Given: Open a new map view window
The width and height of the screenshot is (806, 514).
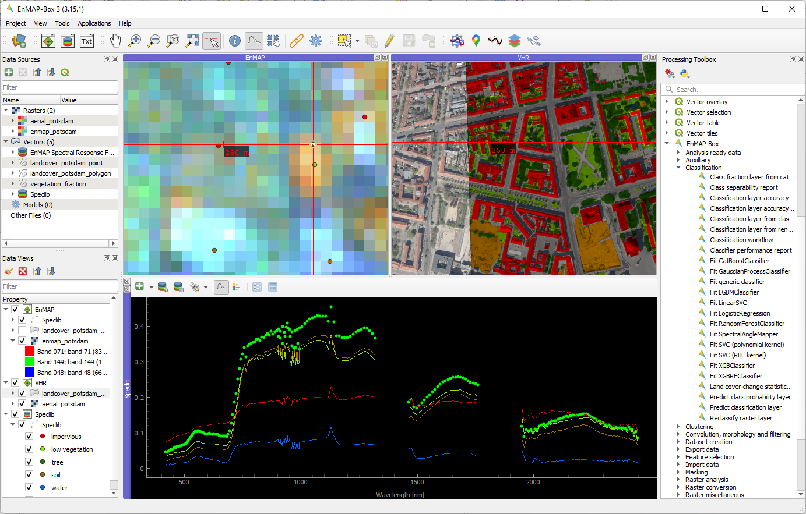Looking at the screenshot, I should [48, 41].
